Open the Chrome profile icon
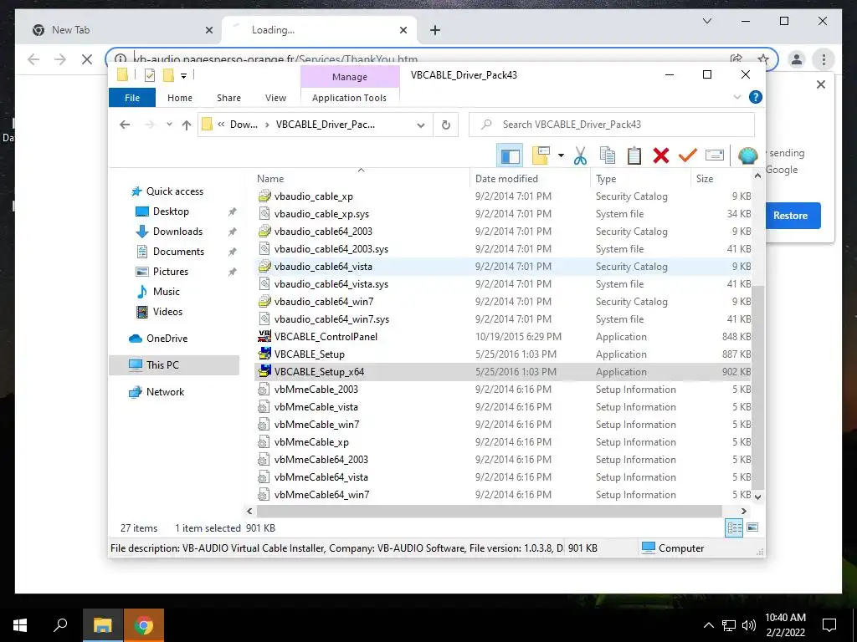Screen dimensions: 857x642 click(x=797, y=59)
